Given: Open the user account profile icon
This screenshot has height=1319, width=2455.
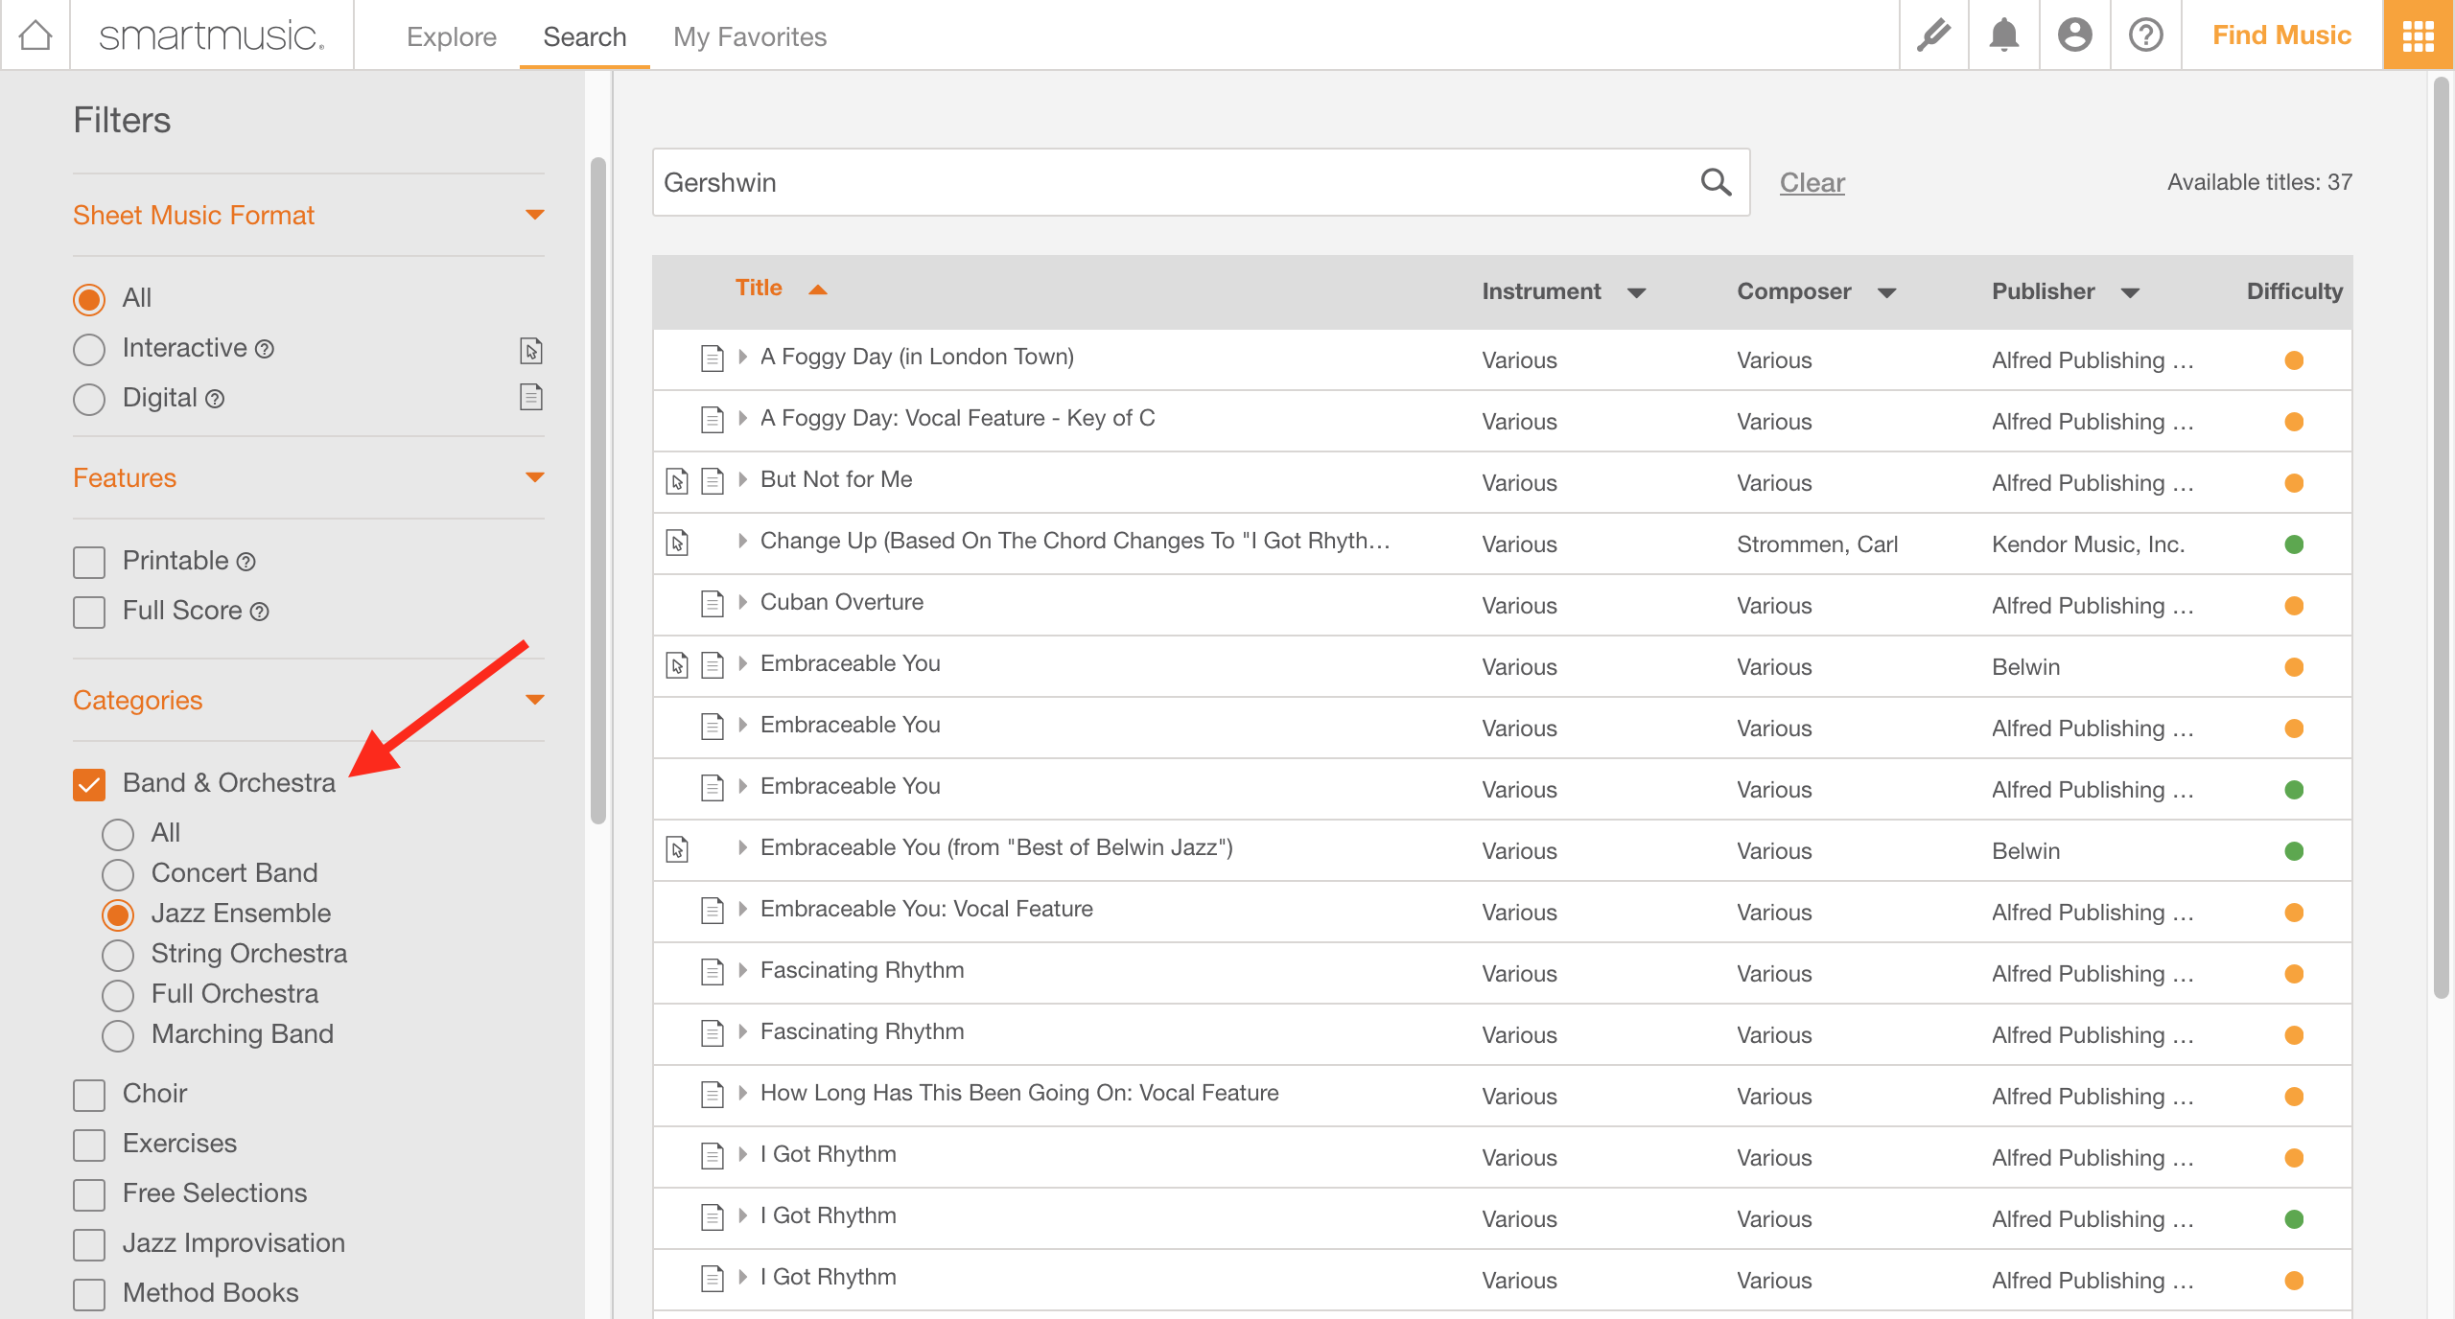Looking at the screenshot, I should 2074,35.
